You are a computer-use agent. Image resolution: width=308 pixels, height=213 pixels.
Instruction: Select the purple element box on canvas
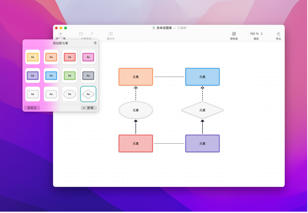point(202,144)
